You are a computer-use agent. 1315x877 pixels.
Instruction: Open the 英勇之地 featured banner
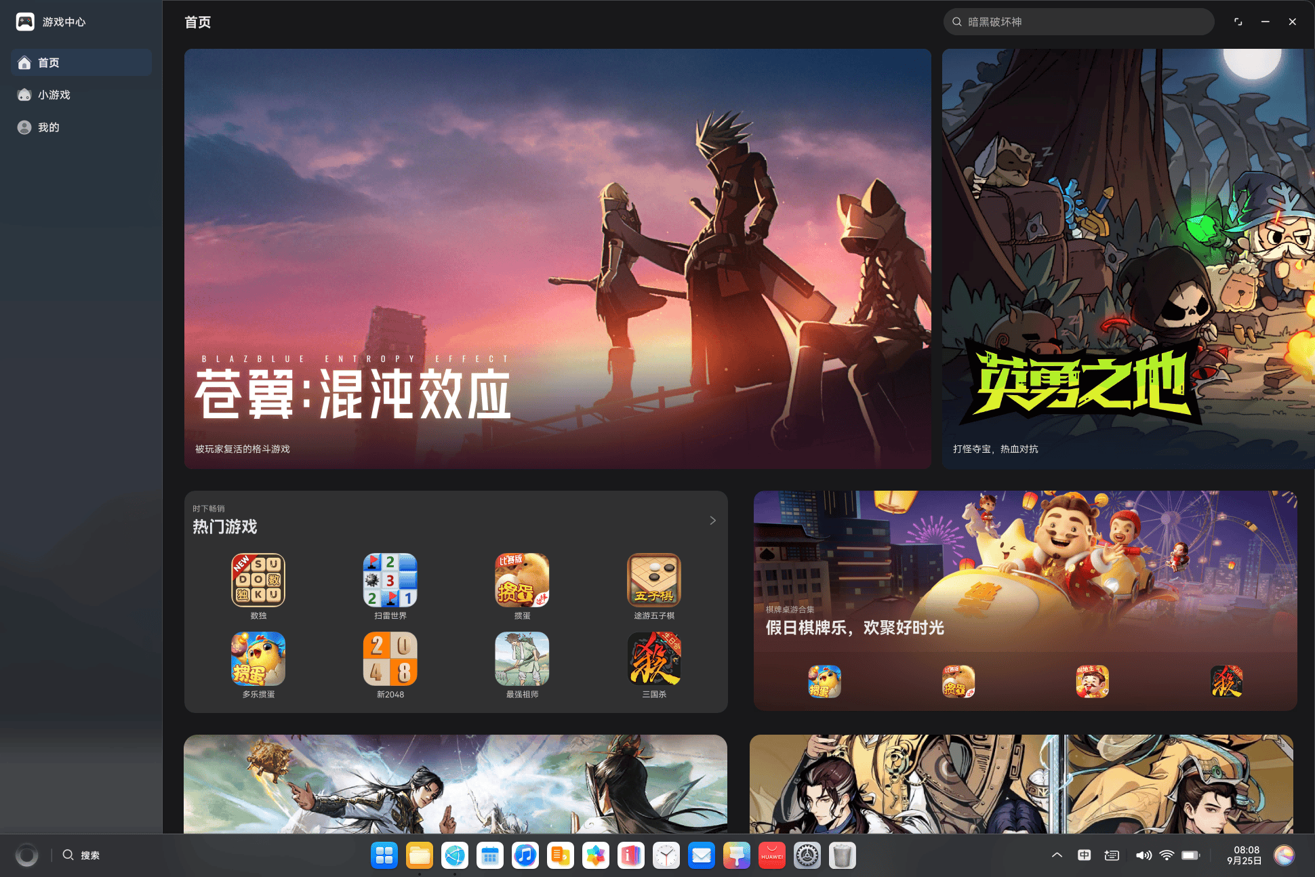[1128, 259]
